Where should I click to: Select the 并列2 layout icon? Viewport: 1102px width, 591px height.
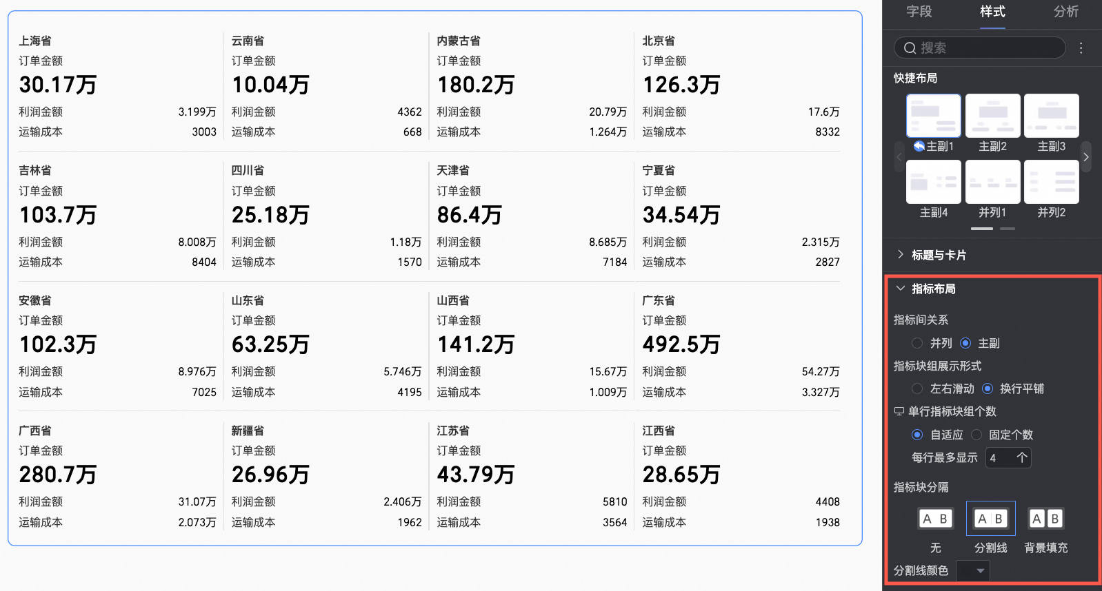tap(1051, 183)
